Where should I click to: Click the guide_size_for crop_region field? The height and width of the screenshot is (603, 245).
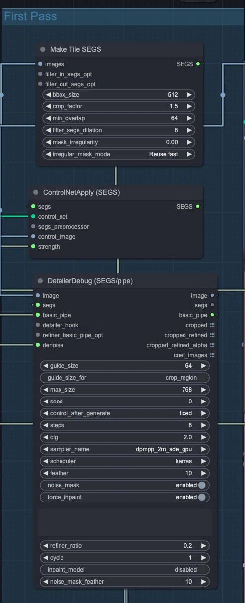[124, 378]
